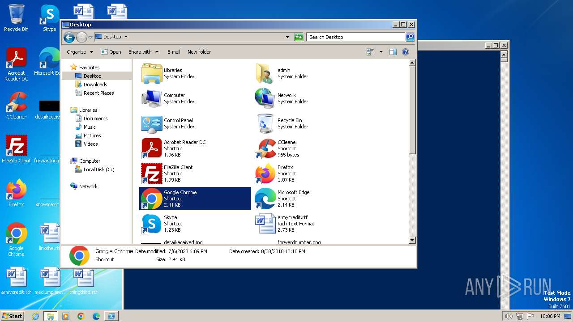Click E-mail in the Explorer toolbar
The image size is (573, 322).
pyautogui.click(x=174, y=52)
